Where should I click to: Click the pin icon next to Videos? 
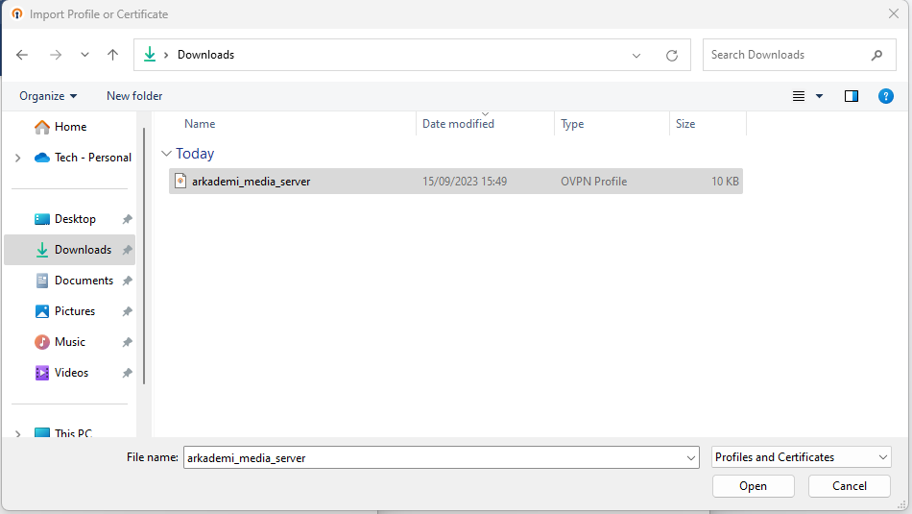click(x=127, y=374)
